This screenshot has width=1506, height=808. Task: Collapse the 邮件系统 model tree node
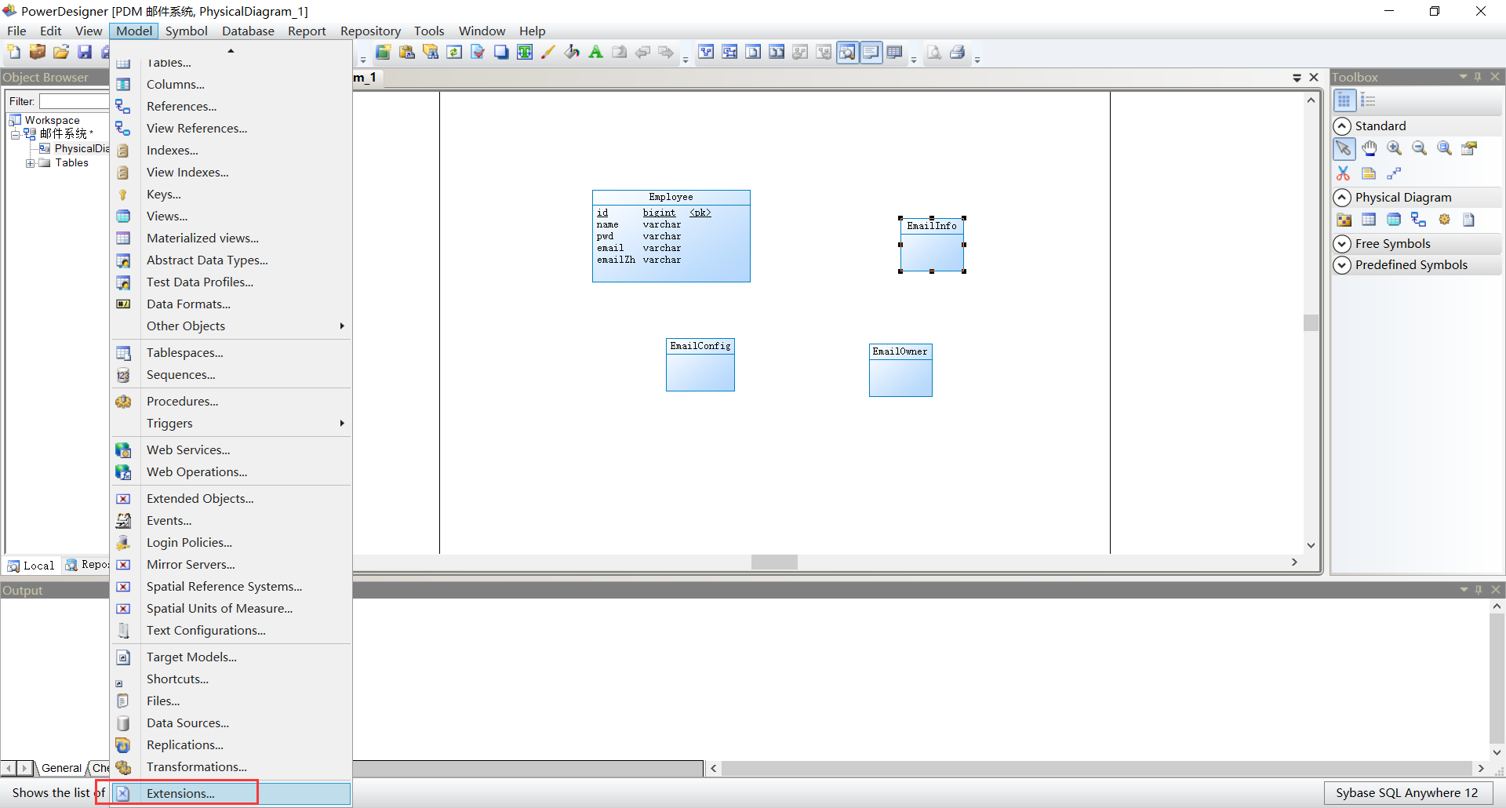[15, 135]
